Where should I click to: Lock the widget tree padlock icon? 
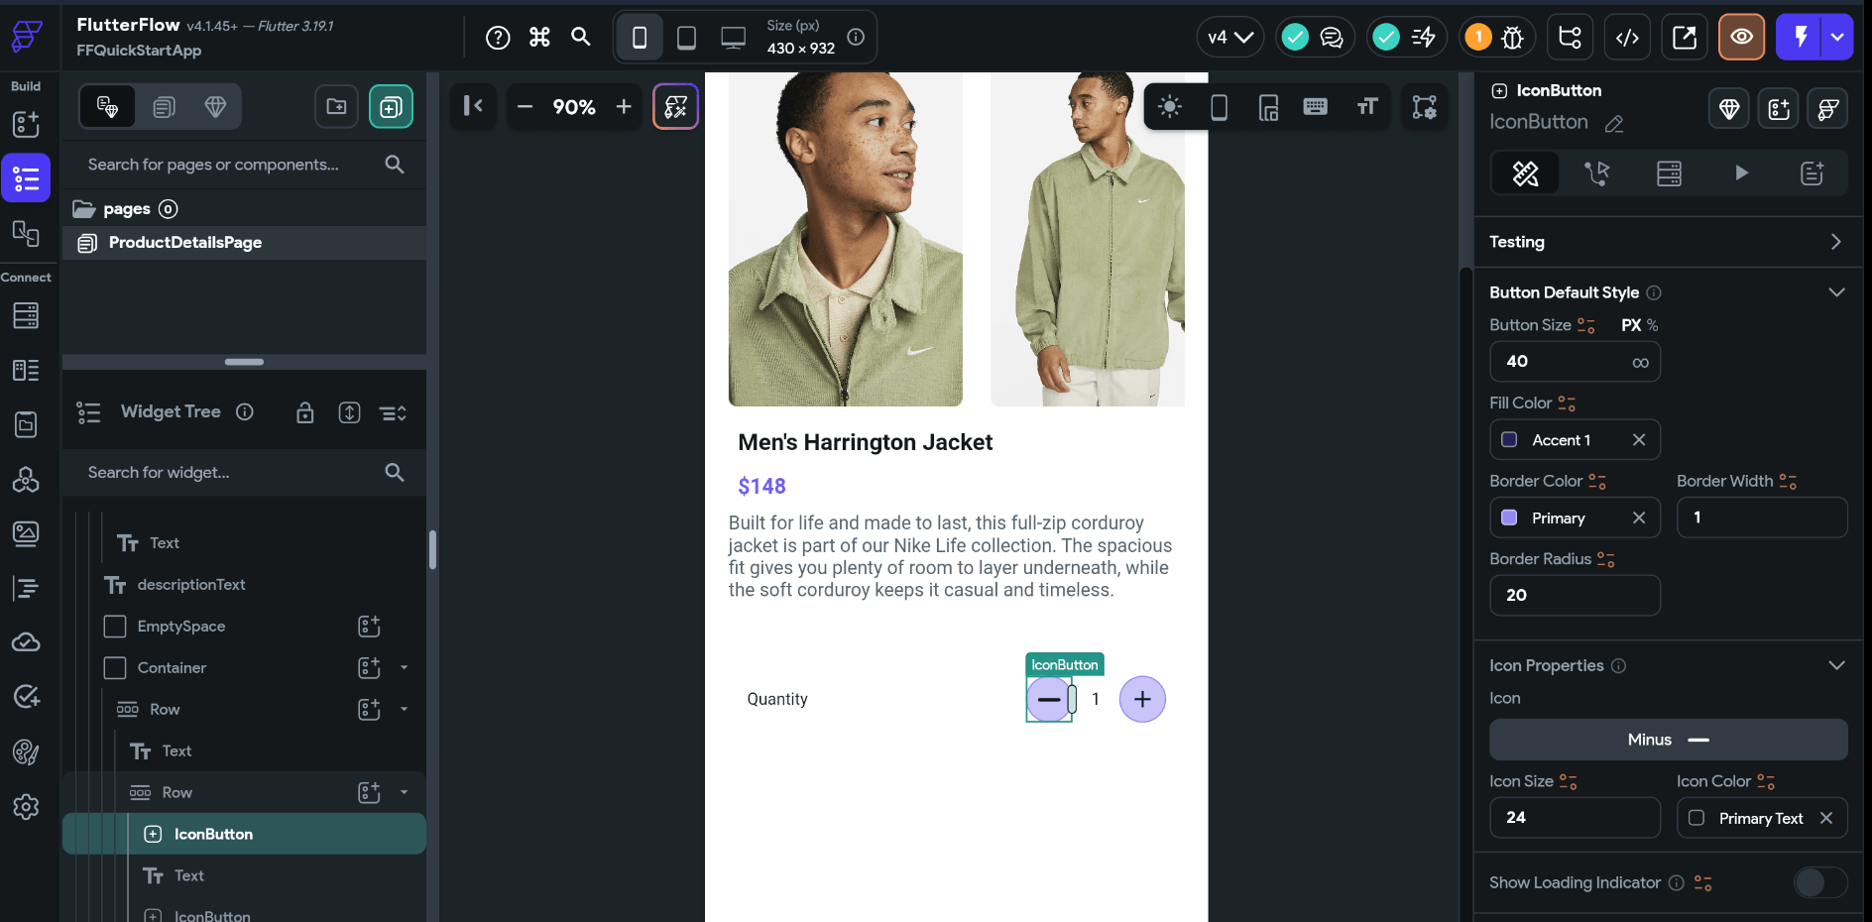tap(305, 412)
